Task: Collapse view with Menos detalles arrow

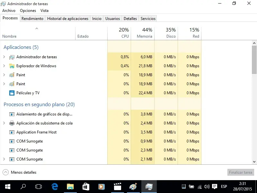Action: pyautogui.click(x=5, y=172)
